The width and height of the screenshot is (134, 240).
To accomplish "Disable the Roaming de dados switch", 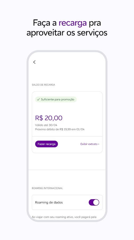I will (94, 202).
